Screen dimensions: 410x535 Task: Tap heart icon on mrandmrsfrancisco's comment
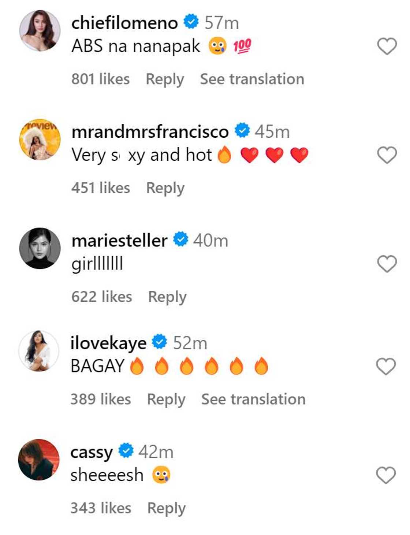click(387, 155)
